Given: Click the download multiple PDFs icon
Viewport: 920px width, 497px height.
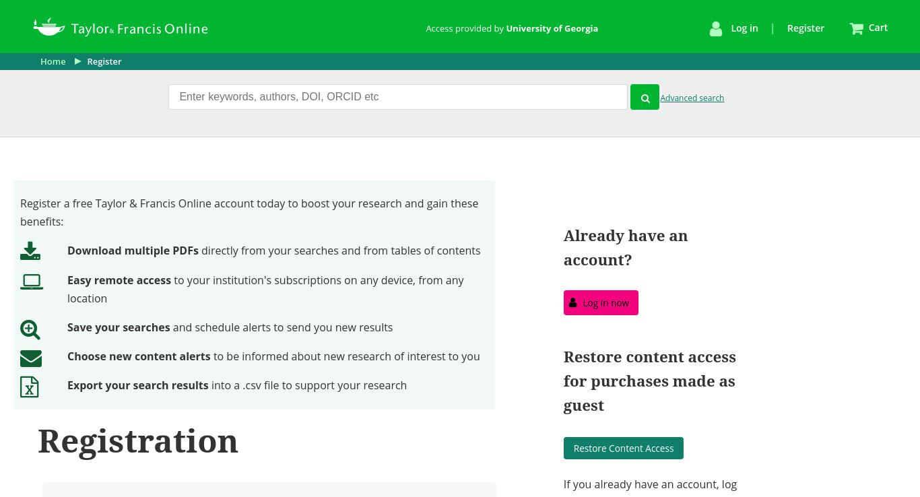Looking at the screenshot, I should pyautogui.click(x=30, y=251).
